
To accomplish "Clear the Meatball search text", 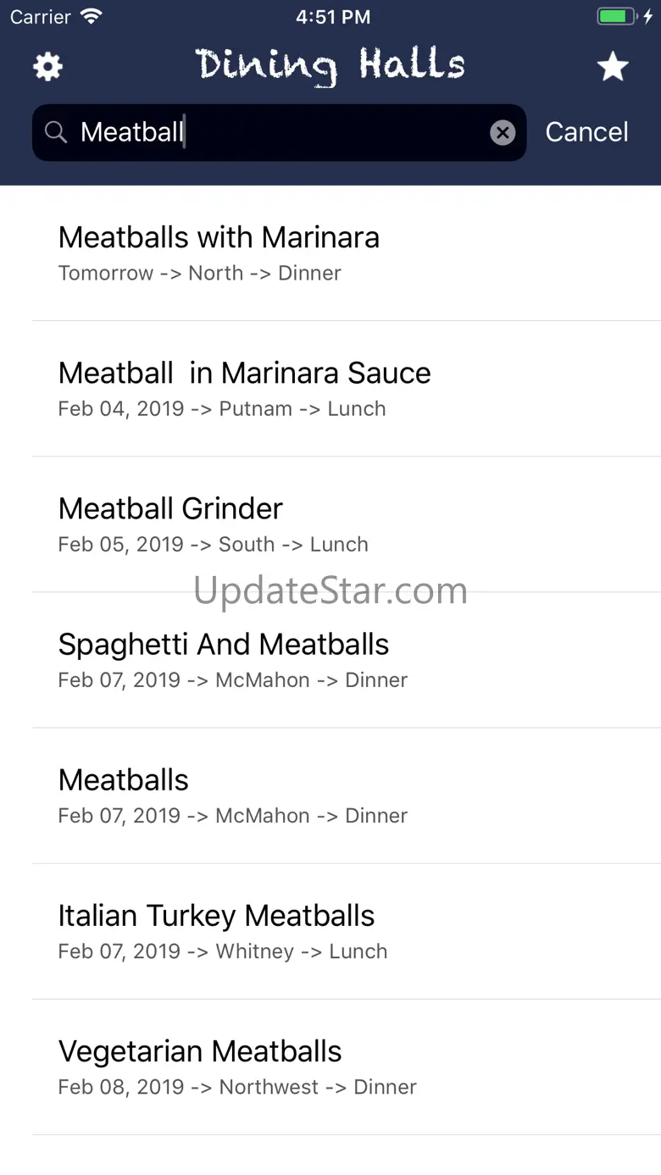I will 503,132.
